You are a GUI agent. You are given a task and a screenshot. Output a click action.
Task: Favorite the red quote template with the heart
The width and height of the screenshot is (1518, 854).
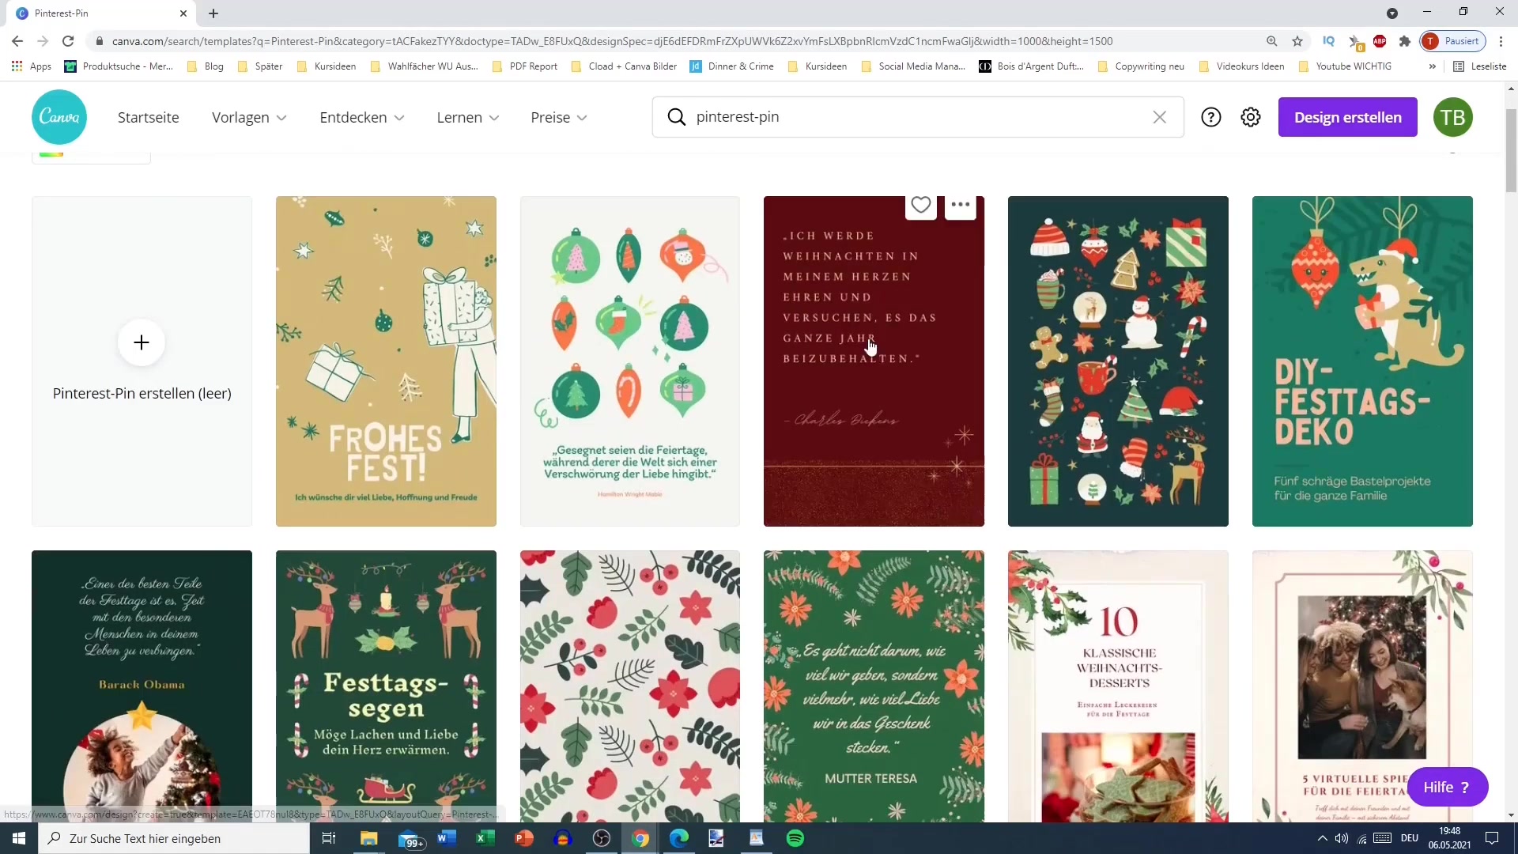[x=920, y=205]
